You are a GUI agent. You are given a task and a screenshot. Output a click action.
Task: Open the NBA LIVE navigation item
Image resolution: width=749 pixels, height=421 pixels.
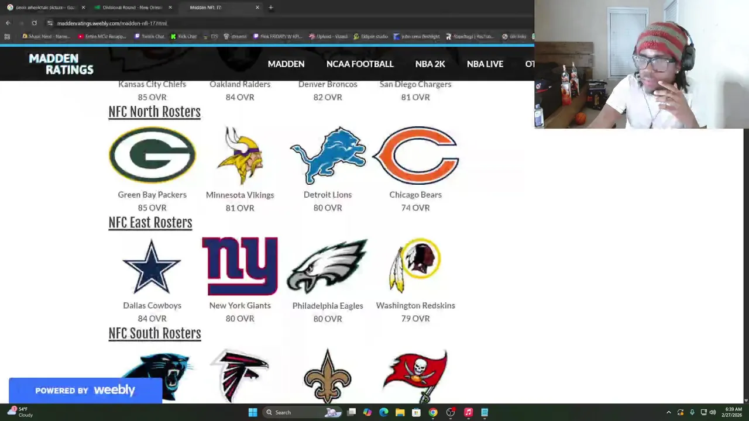coord(485,64)
